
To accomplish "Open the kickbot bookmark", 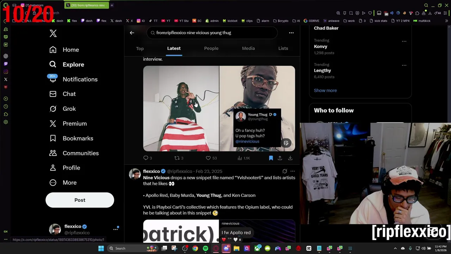I will 230,21.
